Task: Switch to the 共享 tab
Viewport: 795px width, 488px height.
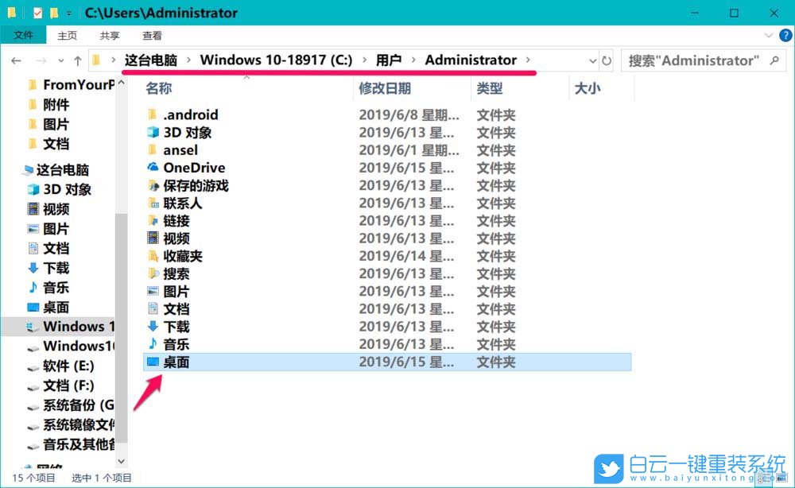Action: tap(110, 35)
